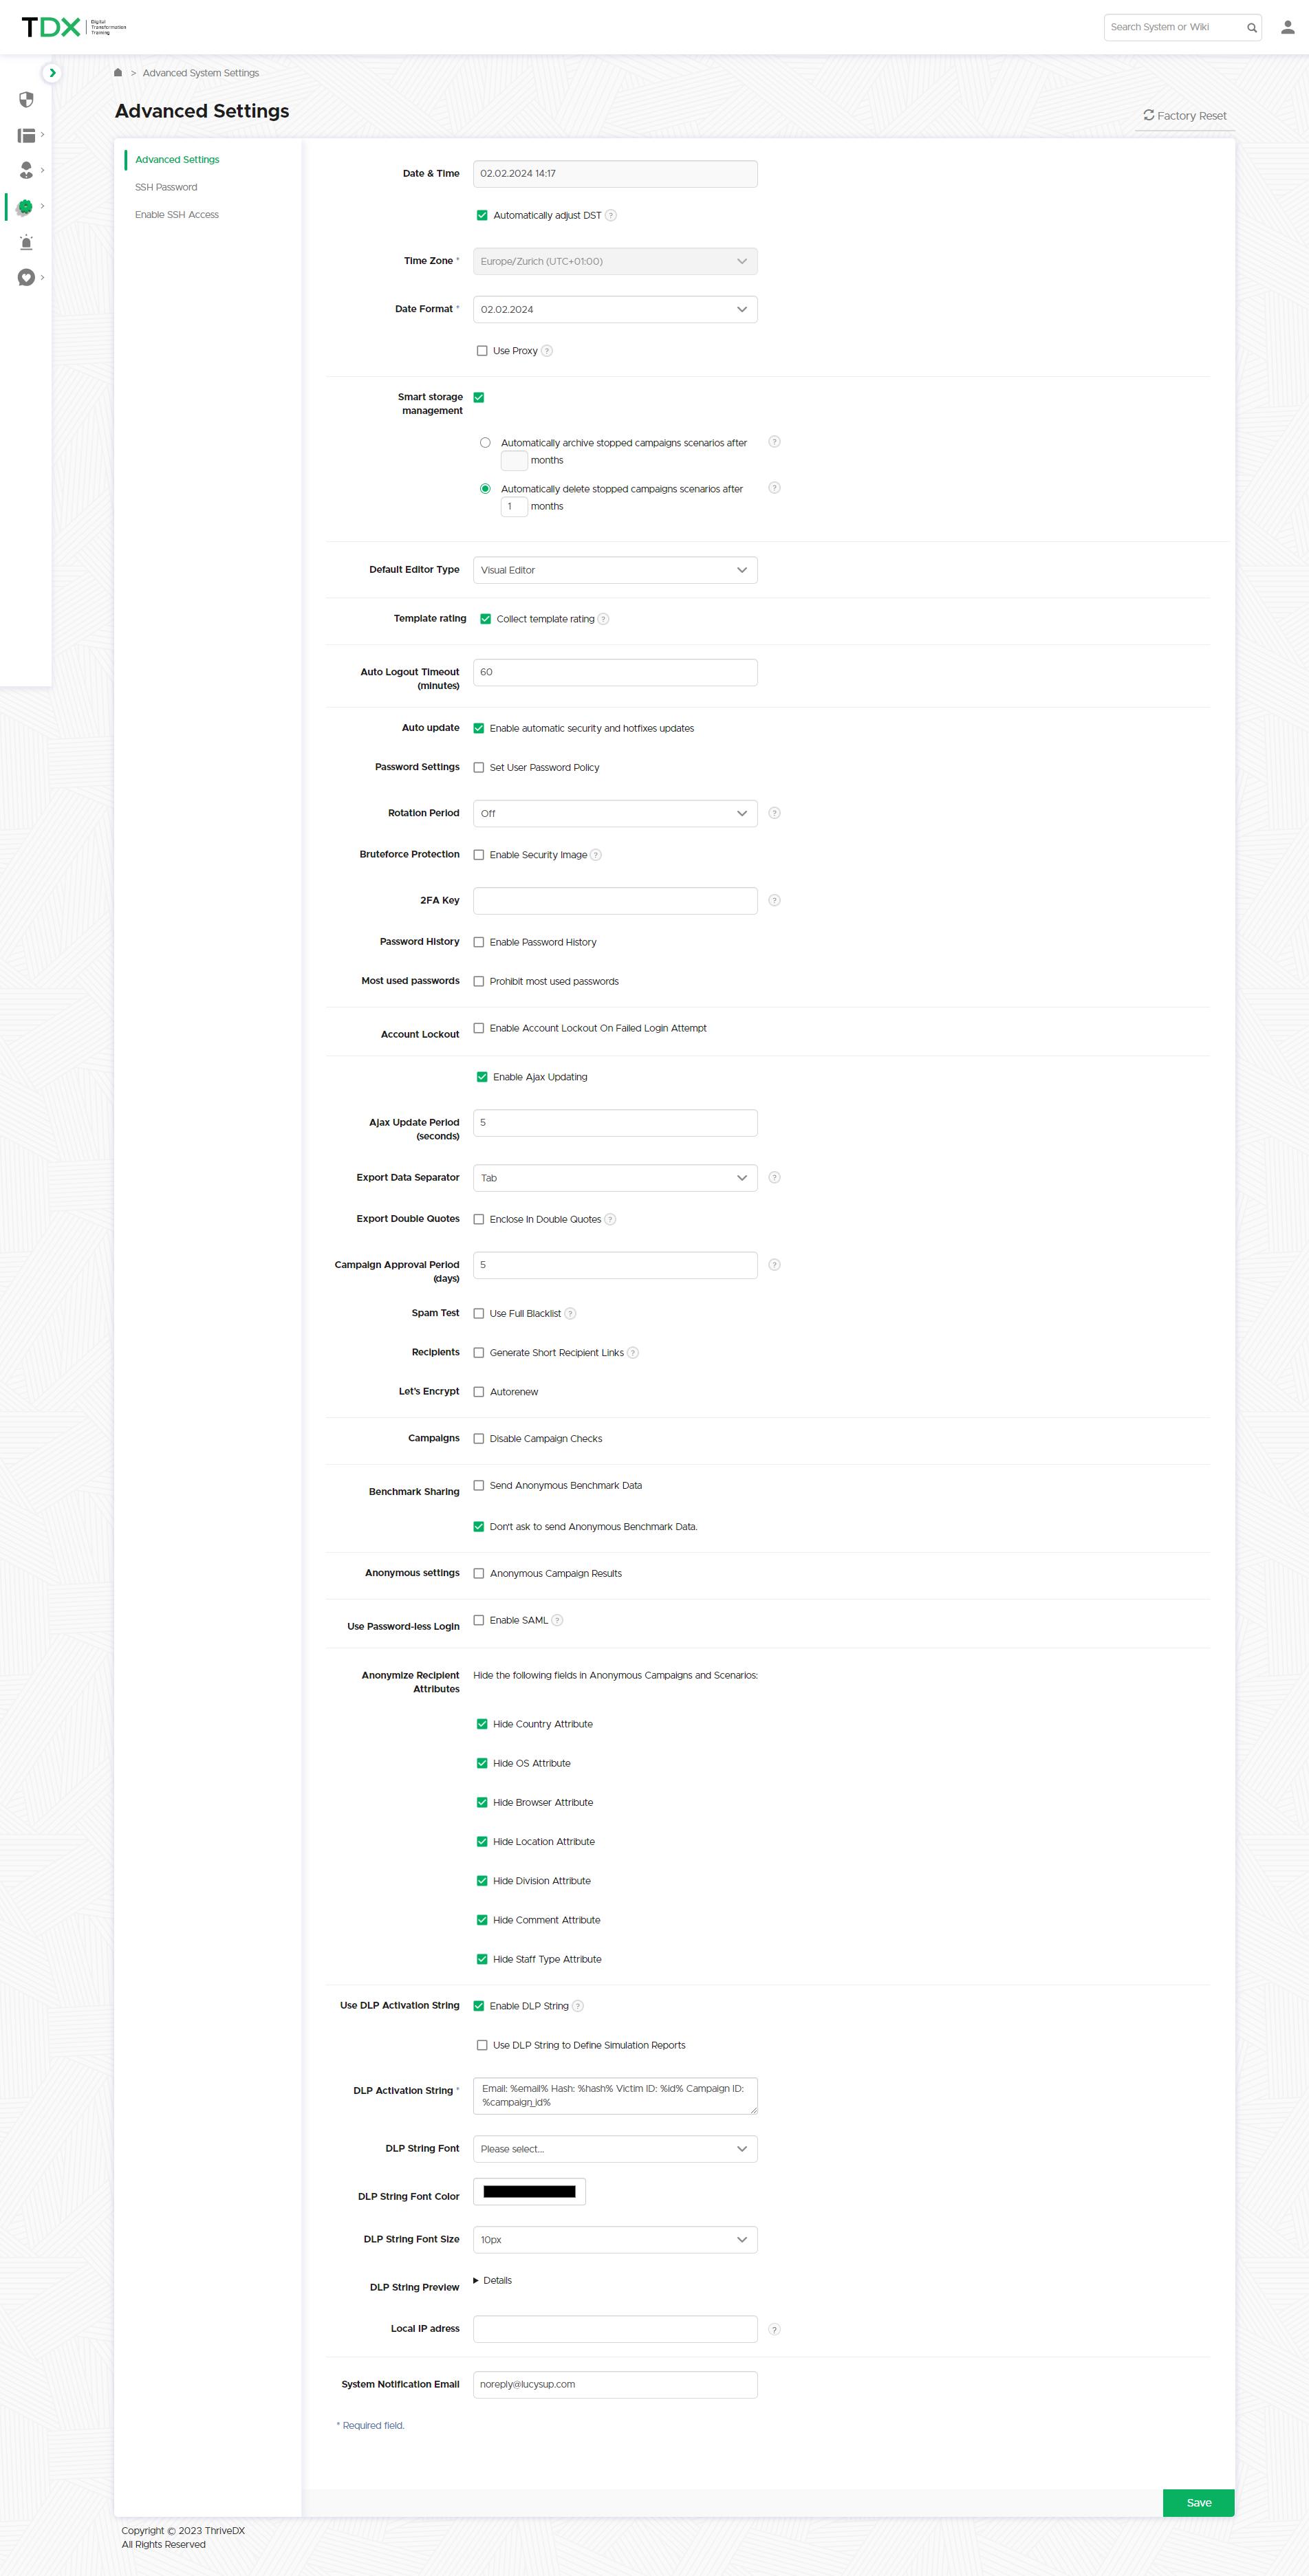Click the System Notification Email input field

click(x=614, y=2384)
